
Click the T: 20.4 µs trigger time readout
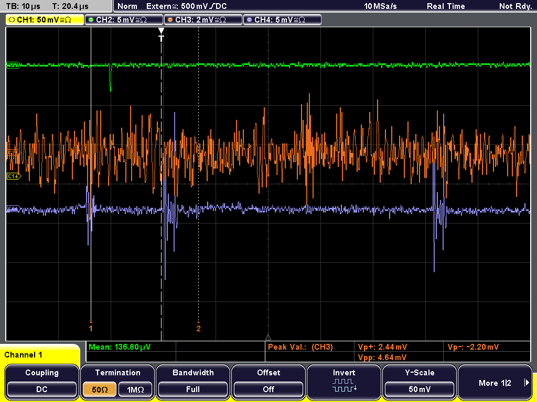click(x=70, y=6)
